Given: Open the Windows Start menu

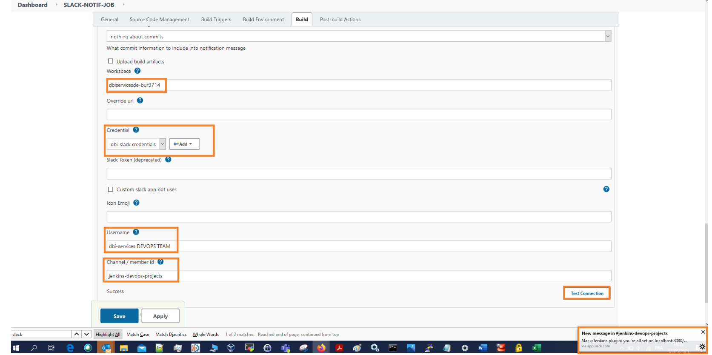Looking at the screenshot, I should 16,348.
